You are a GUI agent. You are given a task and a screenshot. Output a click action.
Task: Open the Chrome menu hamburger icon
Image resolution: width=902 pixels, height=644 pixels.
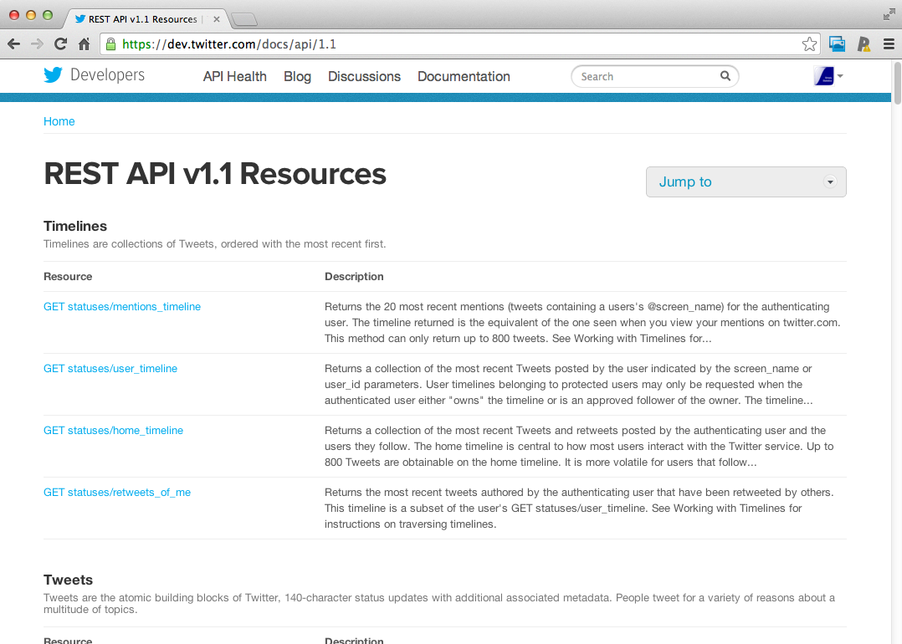[889, 44]
